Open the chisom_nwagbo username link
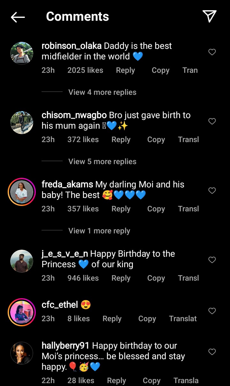The height and width of the screenshot is (386, 230). 74,115
